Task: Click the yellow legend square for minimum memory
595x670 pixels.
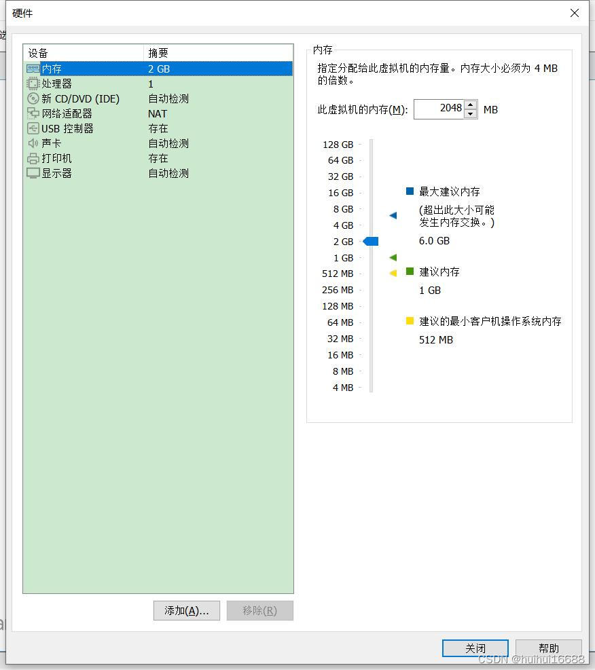Action: [410, 321]
